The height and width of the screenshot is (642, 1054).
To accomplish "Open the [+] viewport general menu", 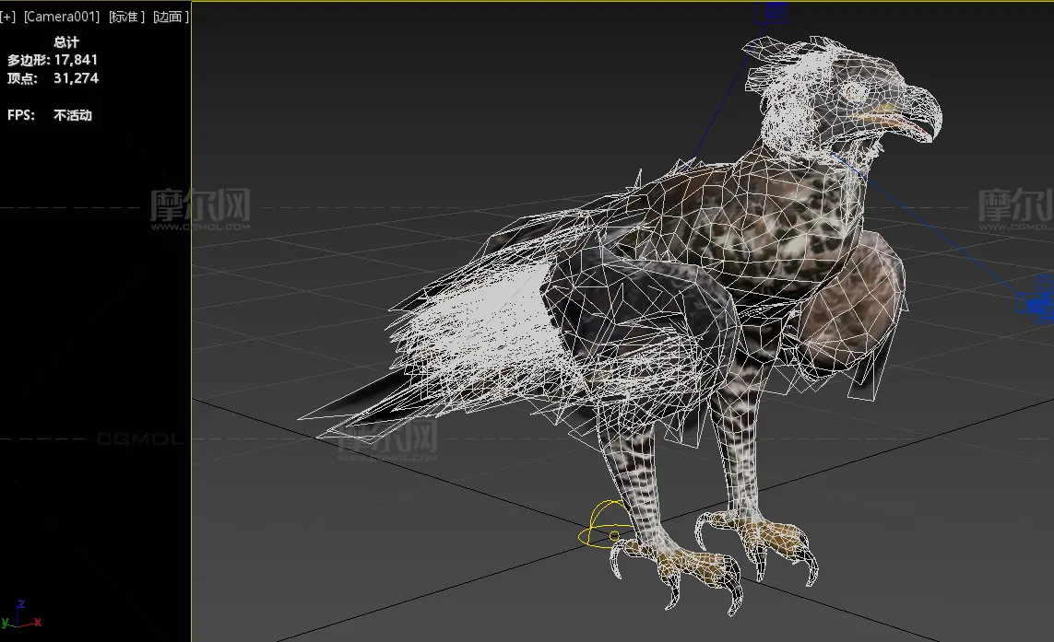I will tap(8, 17).
